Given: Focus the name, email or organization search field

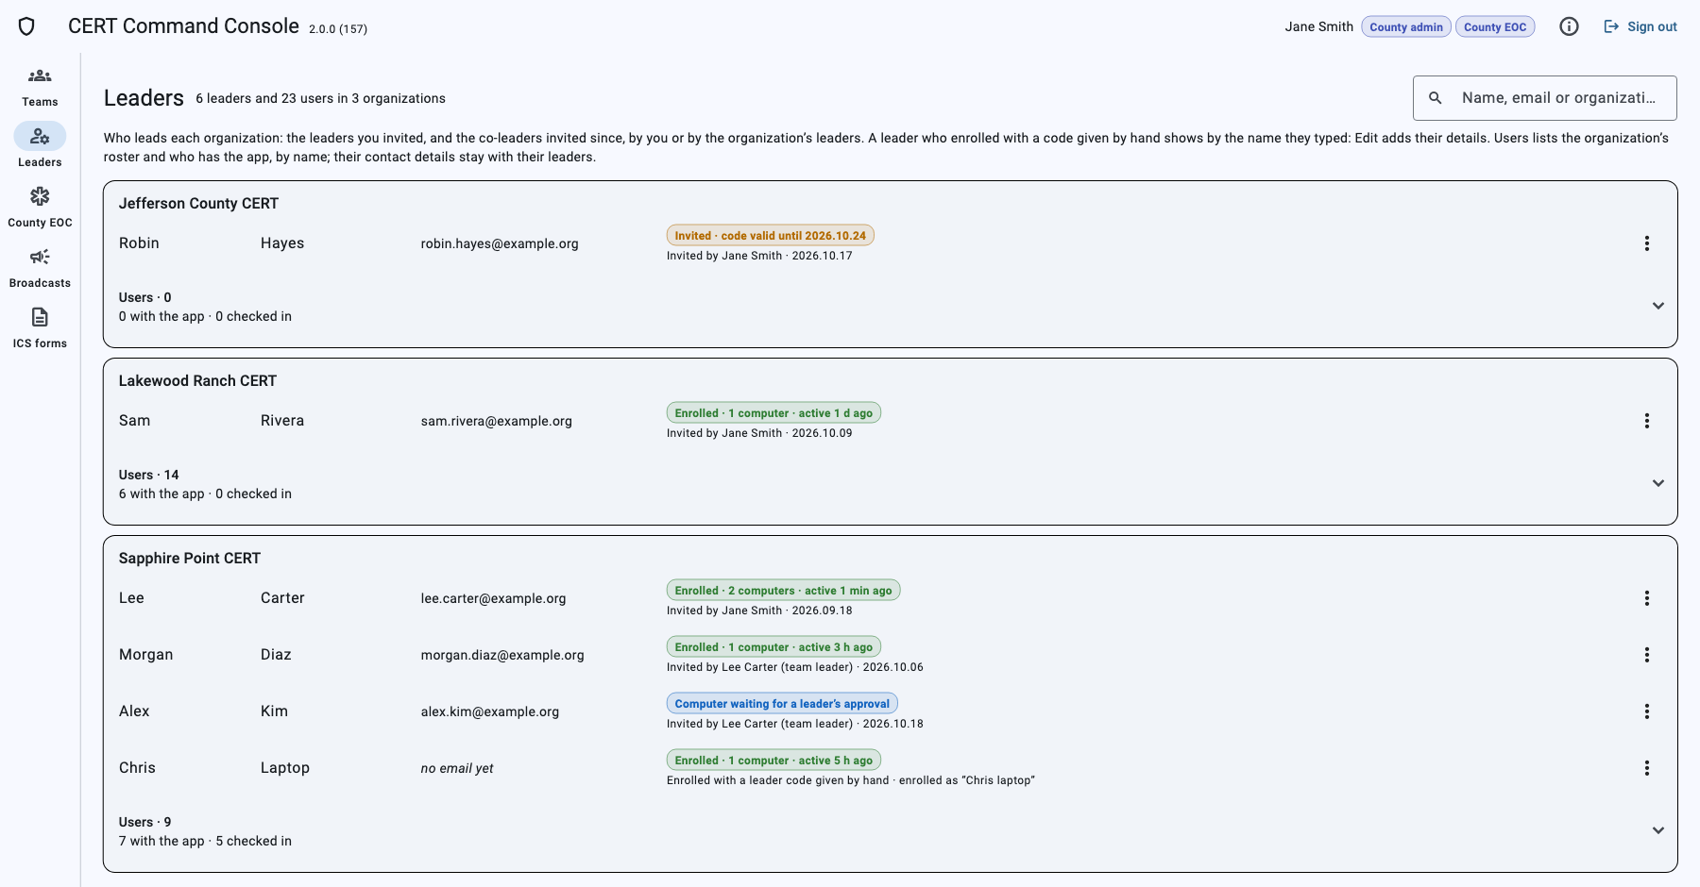Looking at the screenshot, I should tap(1545, 98).
